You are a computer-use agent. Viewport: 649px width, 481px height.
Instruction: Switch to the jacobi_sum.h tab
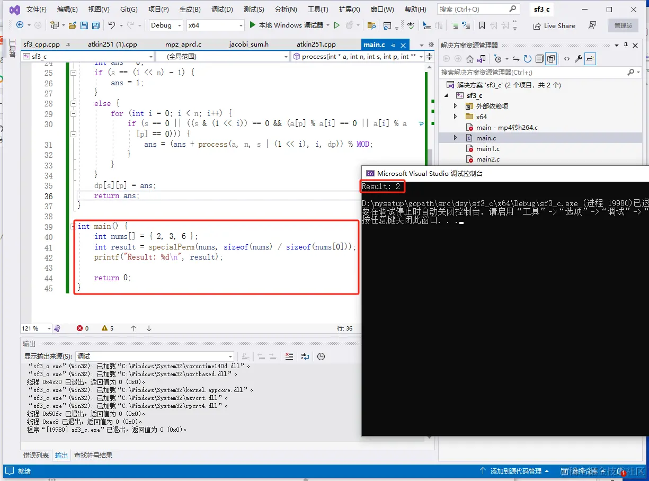coord(248,45)
